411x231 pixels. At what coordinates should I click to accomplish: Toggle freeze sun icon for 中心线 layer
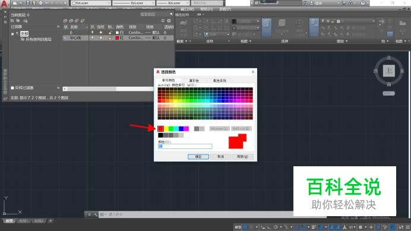click(100, 38)
